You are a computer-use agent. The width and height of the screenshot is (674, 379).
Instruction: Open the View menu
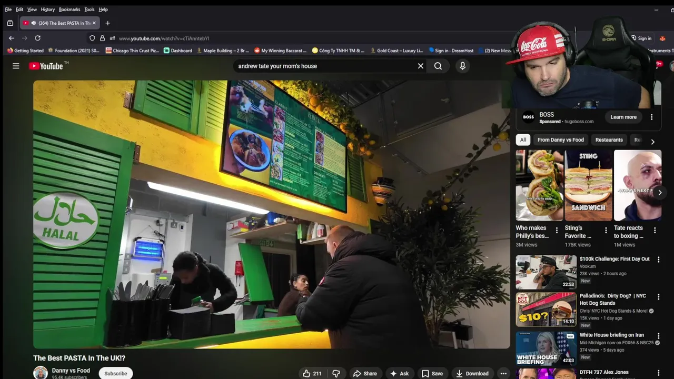pos(32,9)
